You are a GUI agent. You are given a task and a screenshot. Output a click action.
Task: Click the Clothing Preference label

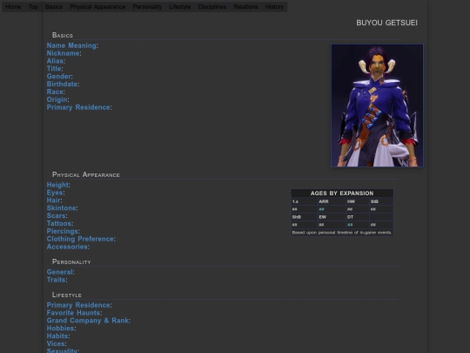80,239
